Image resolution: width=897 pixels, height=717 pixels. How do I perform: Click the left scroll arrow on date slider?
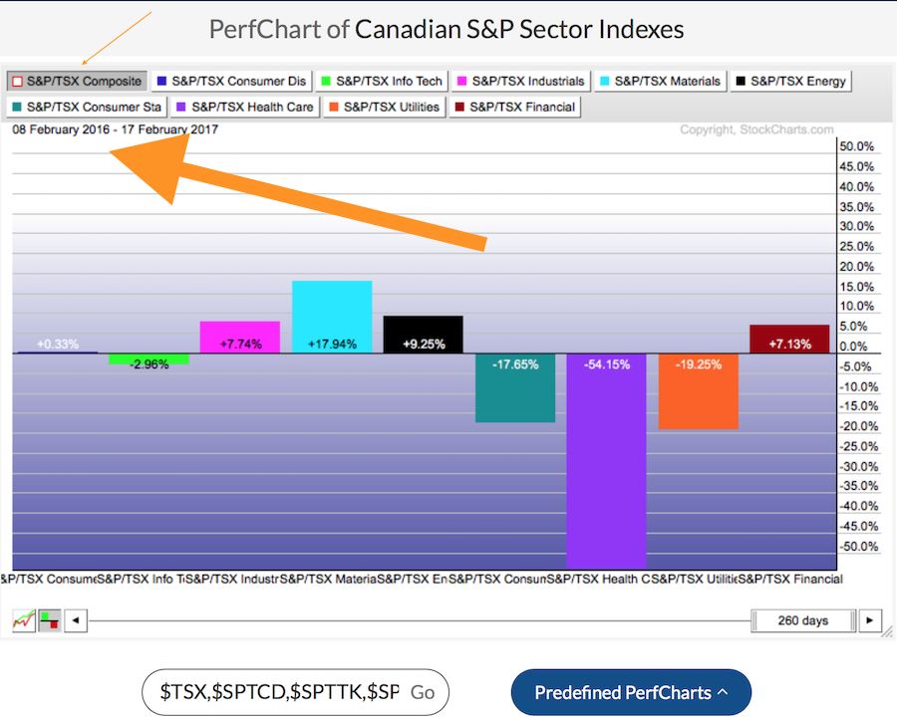tap(76, 620)
